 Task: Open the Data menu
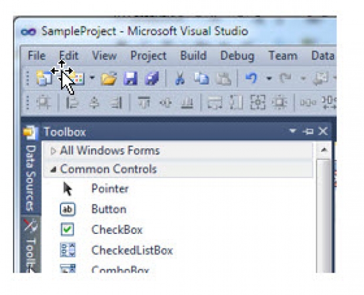point(323,56)
